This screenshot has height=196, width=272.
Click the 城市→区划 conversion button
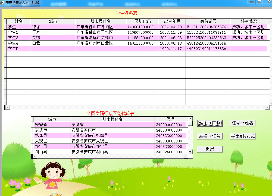[210, 123]
